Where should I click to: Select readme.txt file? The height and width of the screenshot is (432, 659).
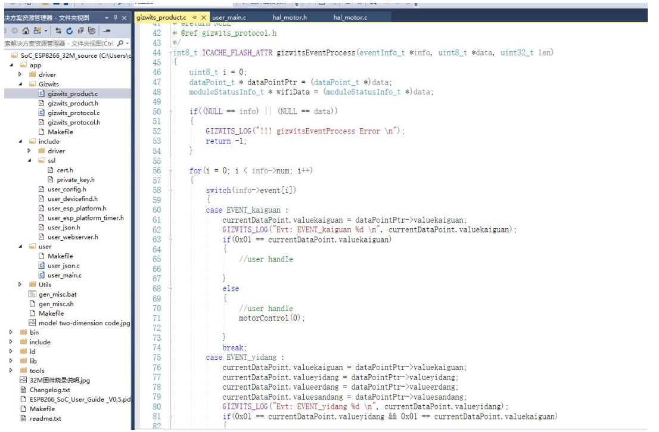pos(45,419)
